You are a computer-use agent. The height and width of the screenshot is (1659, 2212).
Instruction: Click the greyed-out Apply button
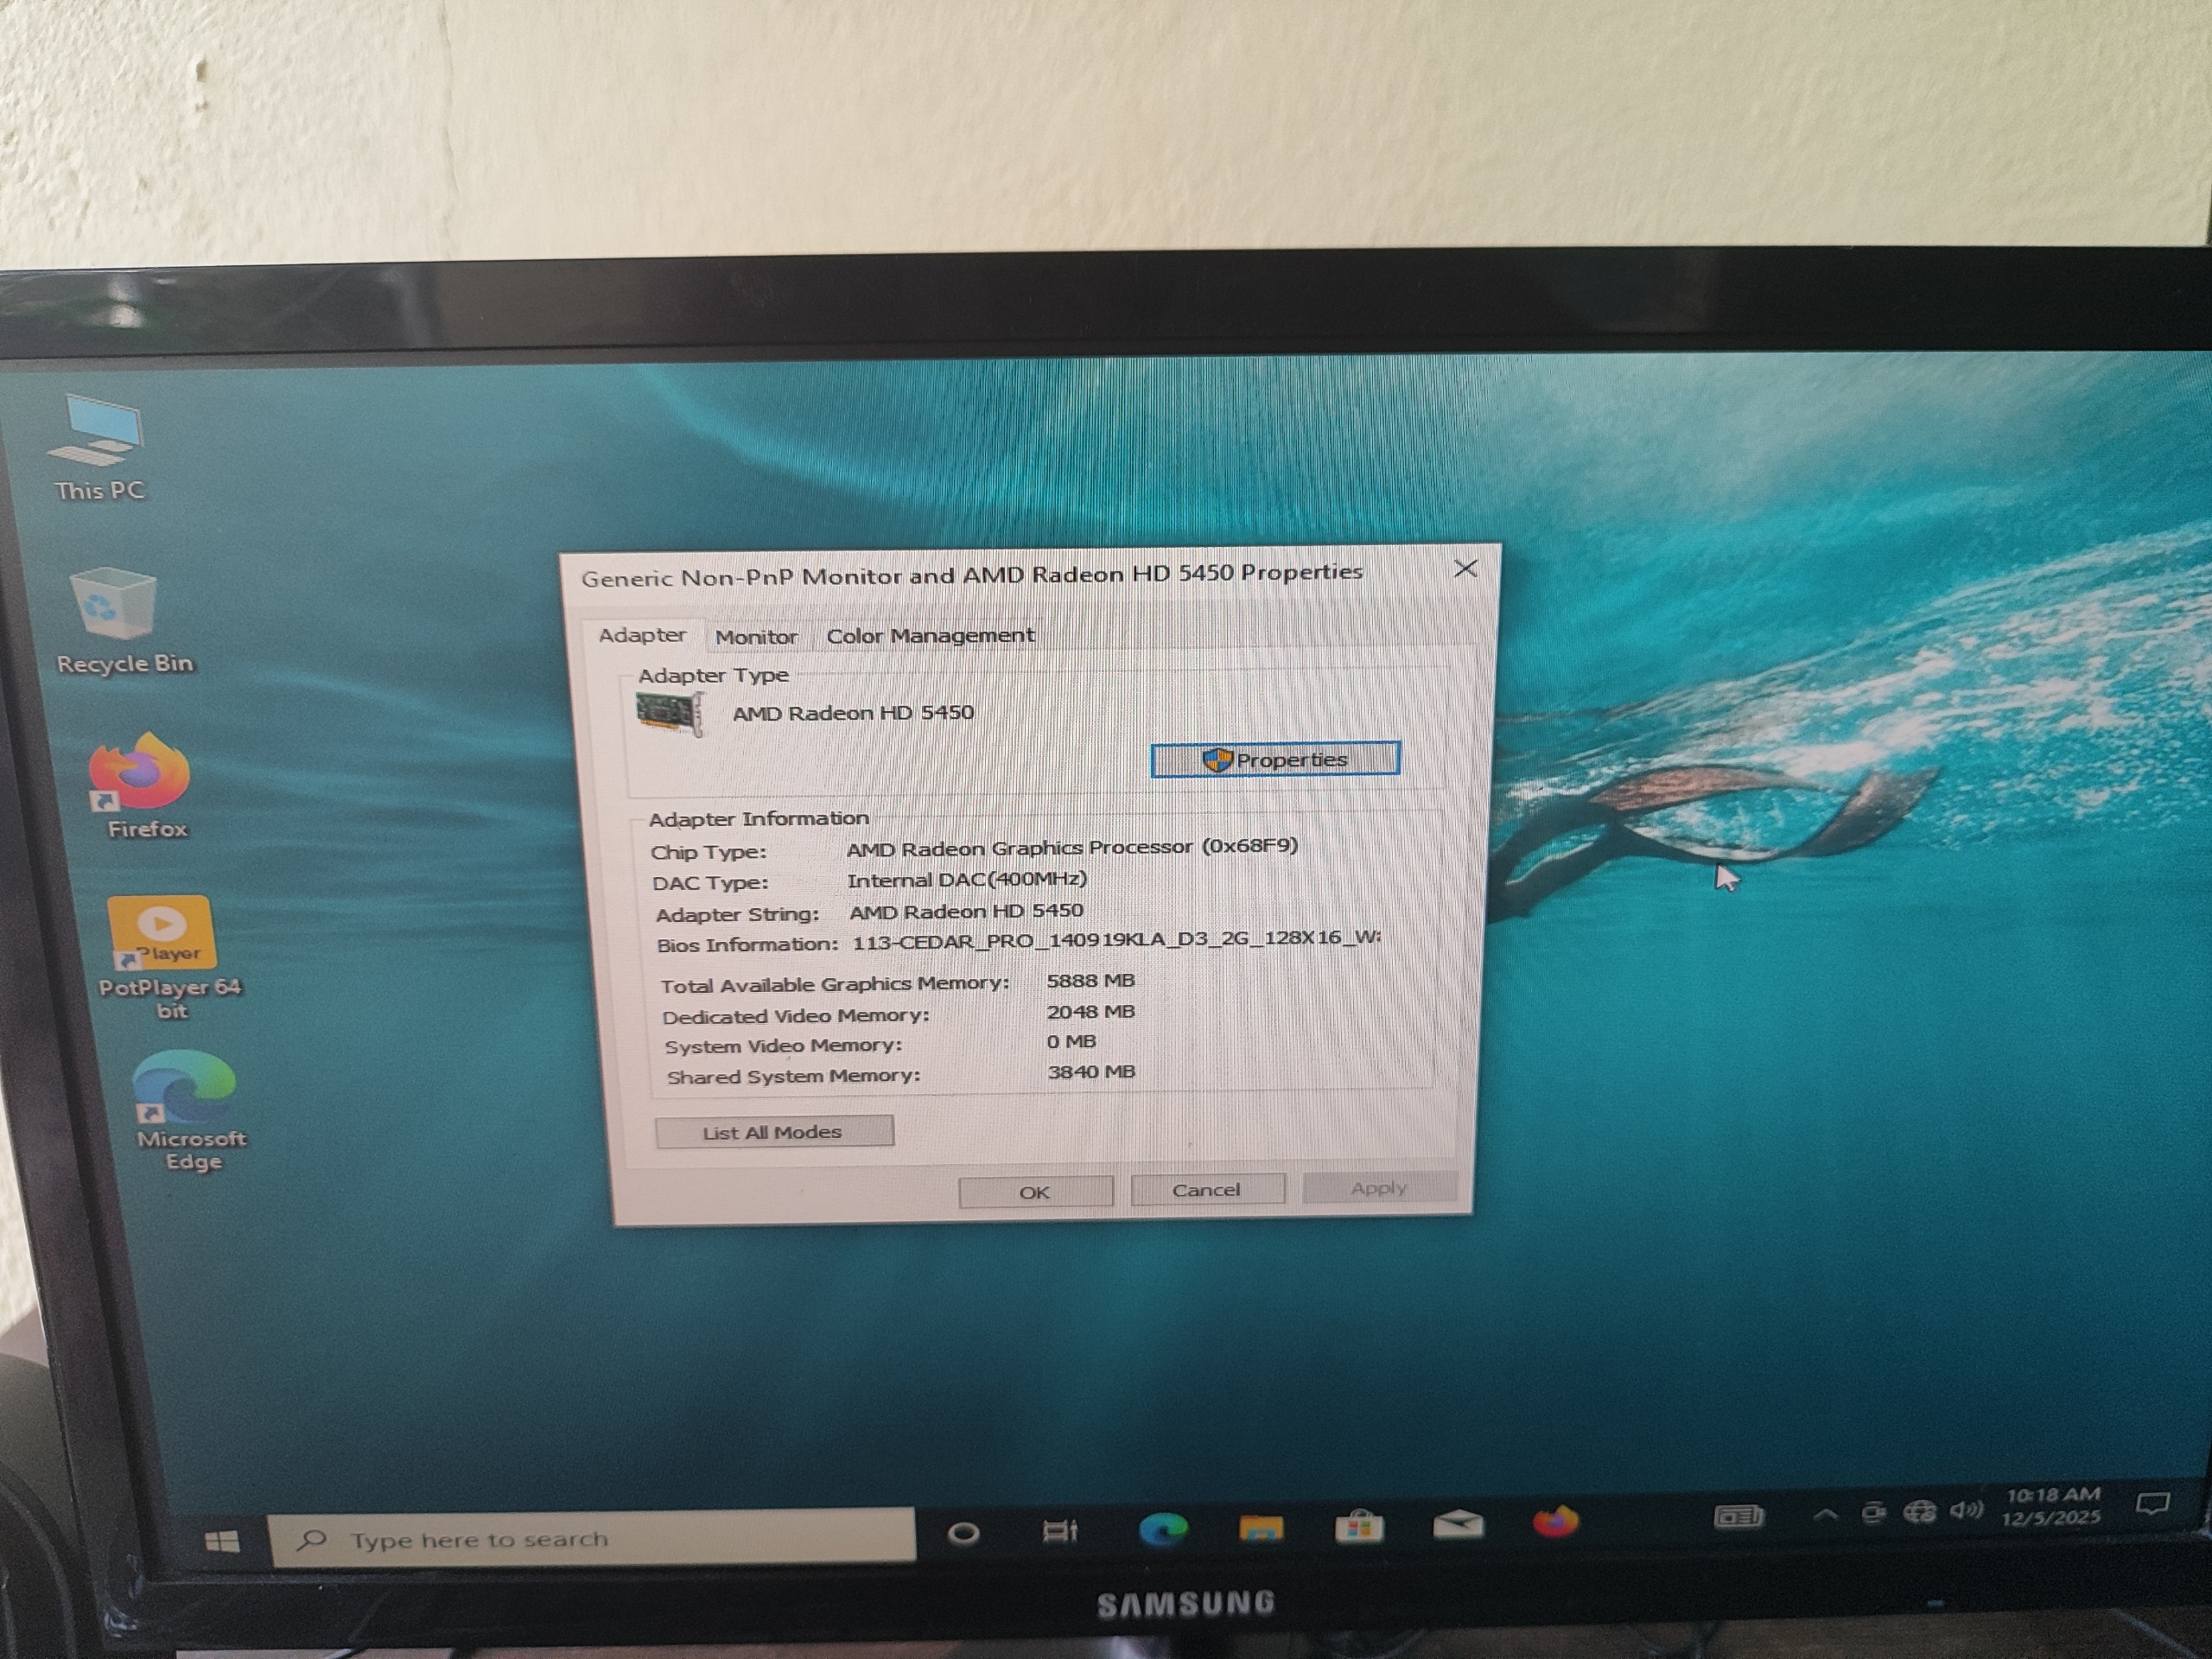pos(1379,1188)
